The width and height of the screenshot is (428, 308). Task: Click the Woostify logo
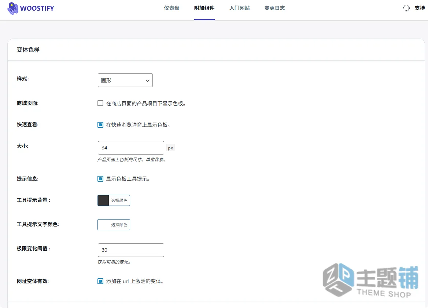(x=30, y=8)
